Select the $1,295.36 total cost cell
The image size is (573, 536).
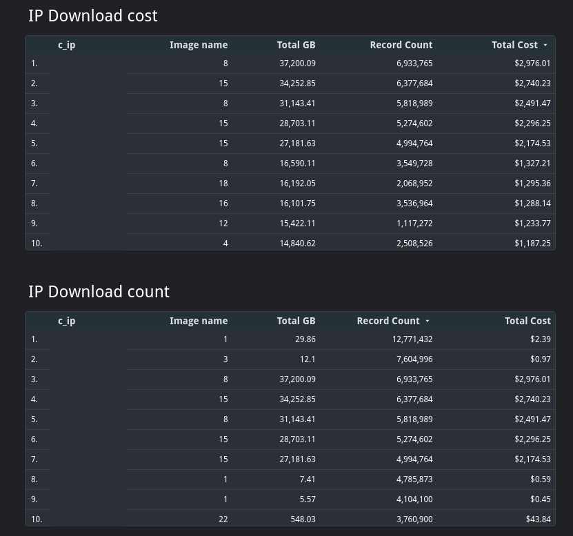click(x=532, y=183)
